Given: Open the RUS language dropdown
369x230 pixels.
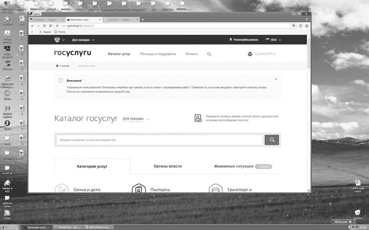Looking at the screenshot, I should tap(274, 39).
